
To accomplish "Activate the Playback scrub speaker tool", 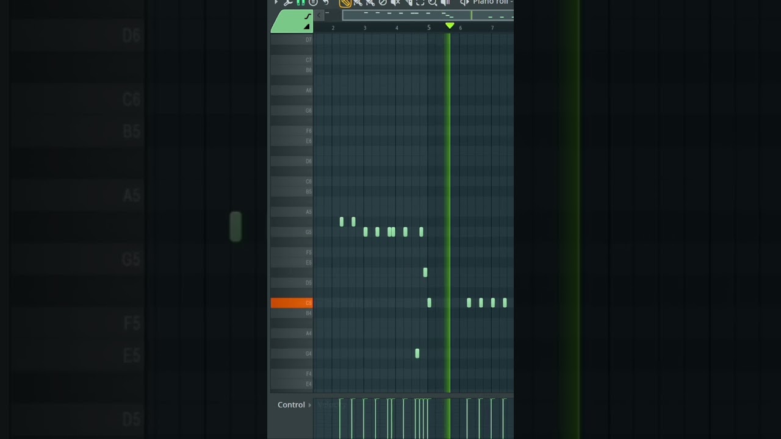I will pyautogui.click(x=445, y=2).
